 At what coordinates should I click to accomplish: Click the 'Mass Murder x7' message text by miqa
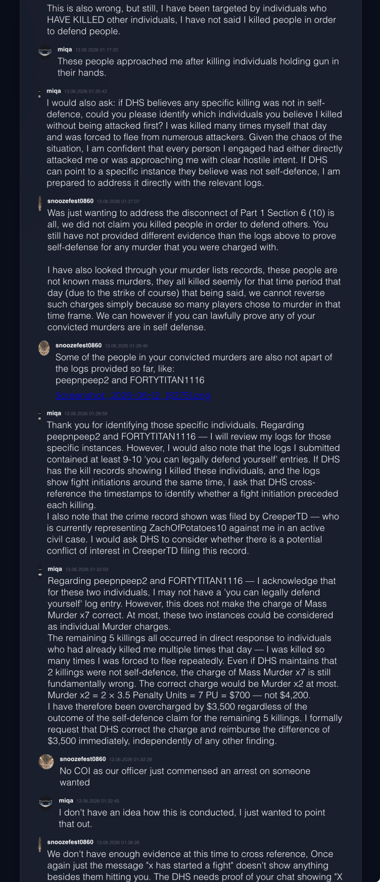(x=195, y=661)
